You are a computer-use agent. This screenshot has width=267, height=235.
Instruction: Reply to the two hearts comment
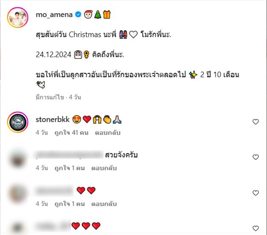pos(104,204)
